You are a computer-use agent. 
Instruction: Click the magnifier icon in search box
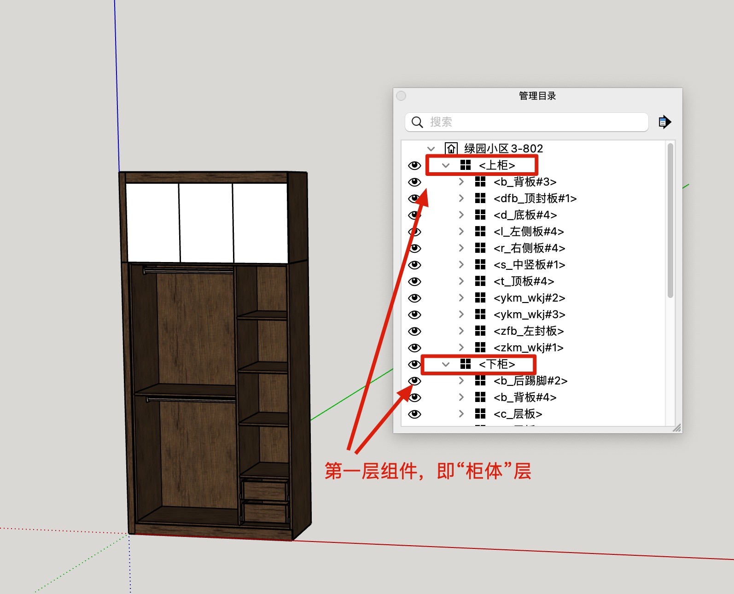click(417, 122)
